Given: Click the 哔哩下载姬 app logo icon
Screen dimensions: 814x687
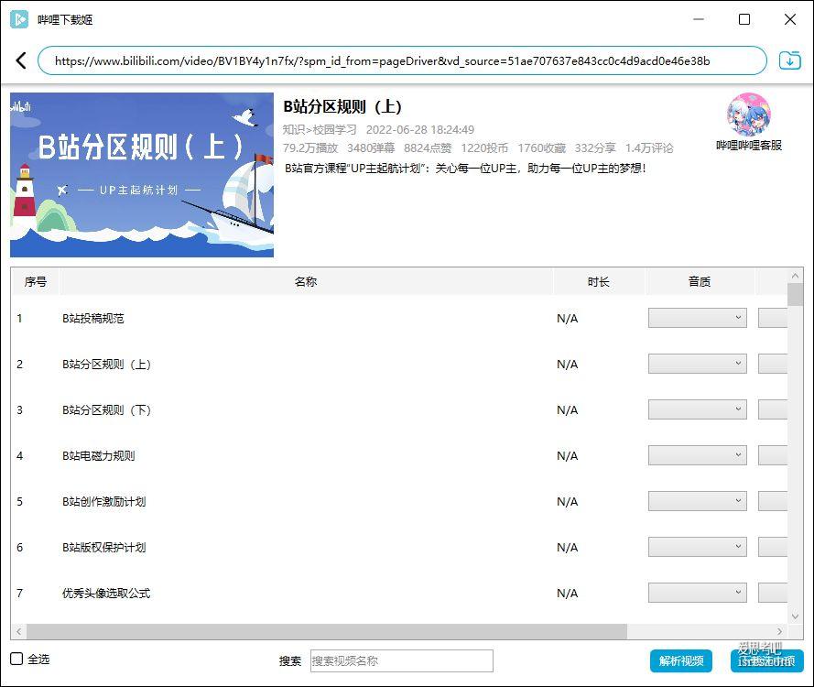Looking at the screenshot, I should [x=19, y=20].
